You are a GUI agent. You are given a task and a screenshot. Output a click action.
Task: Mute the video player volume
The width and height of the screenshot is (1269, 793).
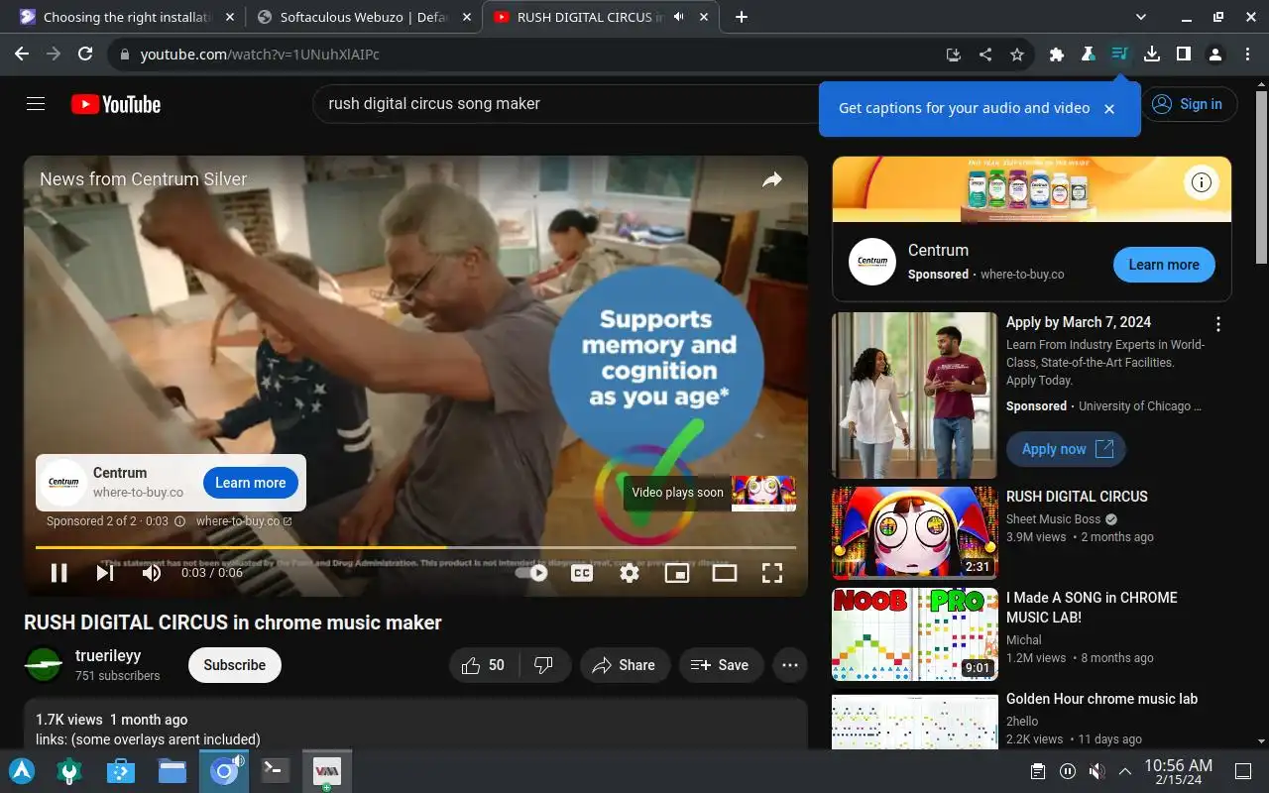click(151, 572)
